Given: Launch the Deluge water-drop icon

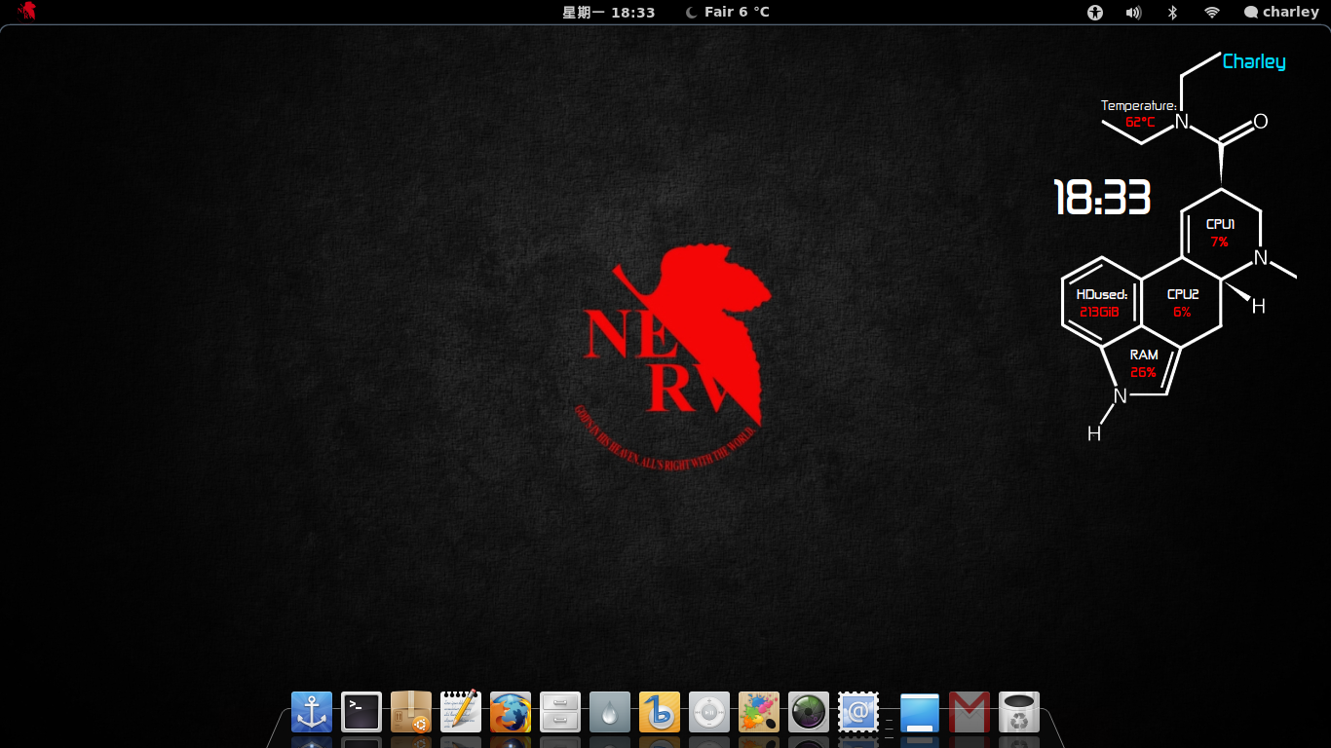Looking at the screenshot, I should (x=610, y=712).
